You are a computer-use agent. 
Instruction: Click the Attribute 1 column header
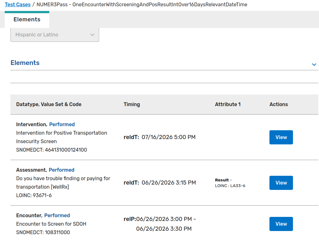coord(228,104)
